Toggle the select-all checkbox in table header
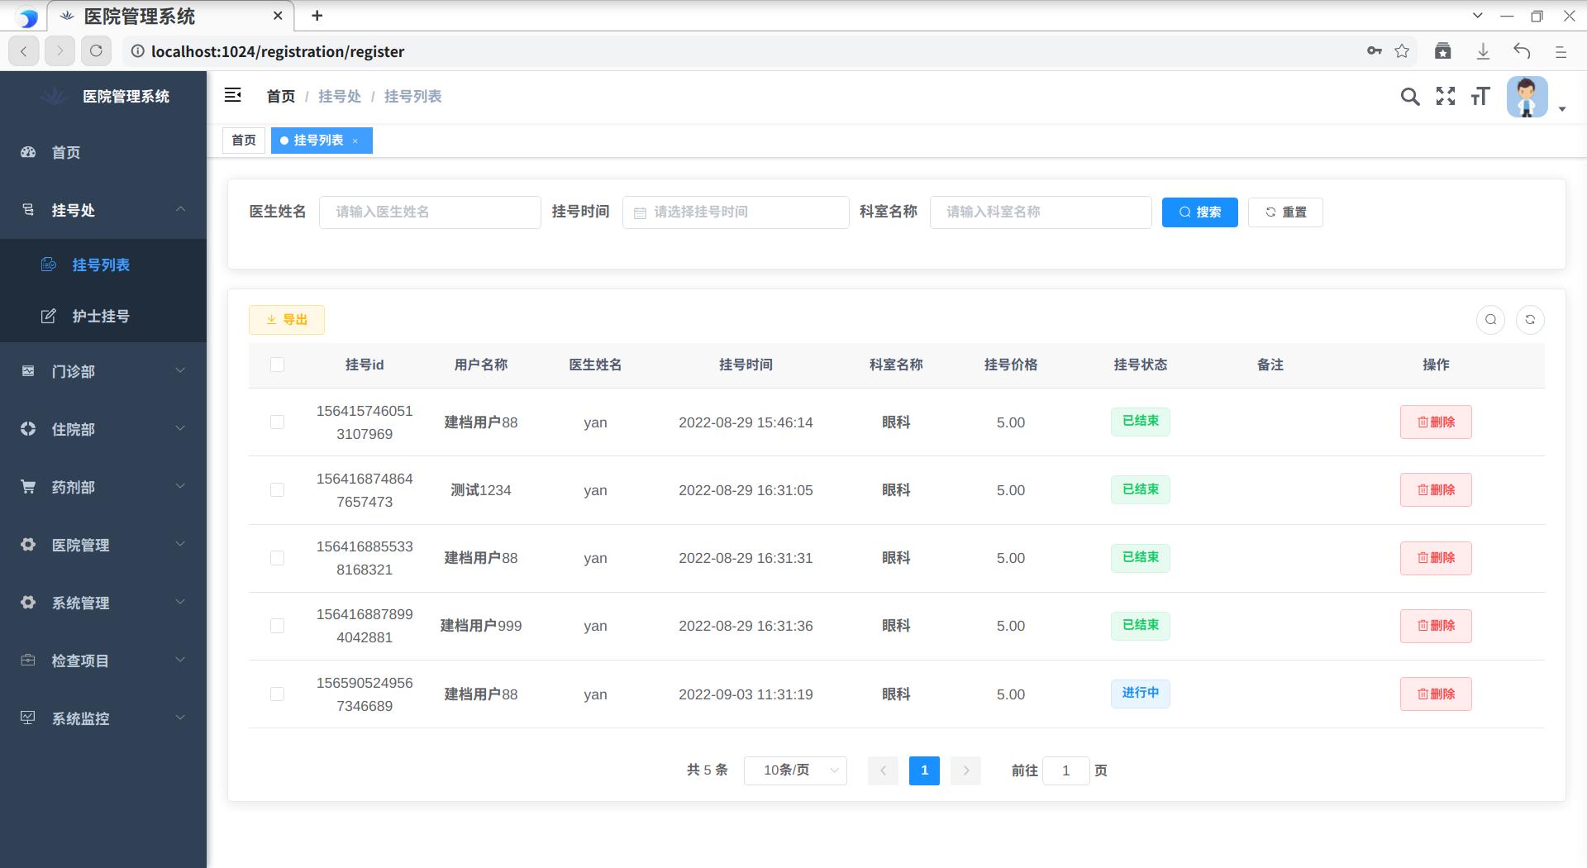The width and height of the screenshot is (1587, 868). coord(277,365)
